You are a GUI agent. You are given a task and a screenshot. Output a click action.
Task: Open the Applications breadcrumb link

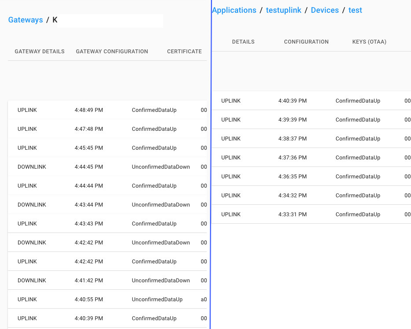point(234,10)
